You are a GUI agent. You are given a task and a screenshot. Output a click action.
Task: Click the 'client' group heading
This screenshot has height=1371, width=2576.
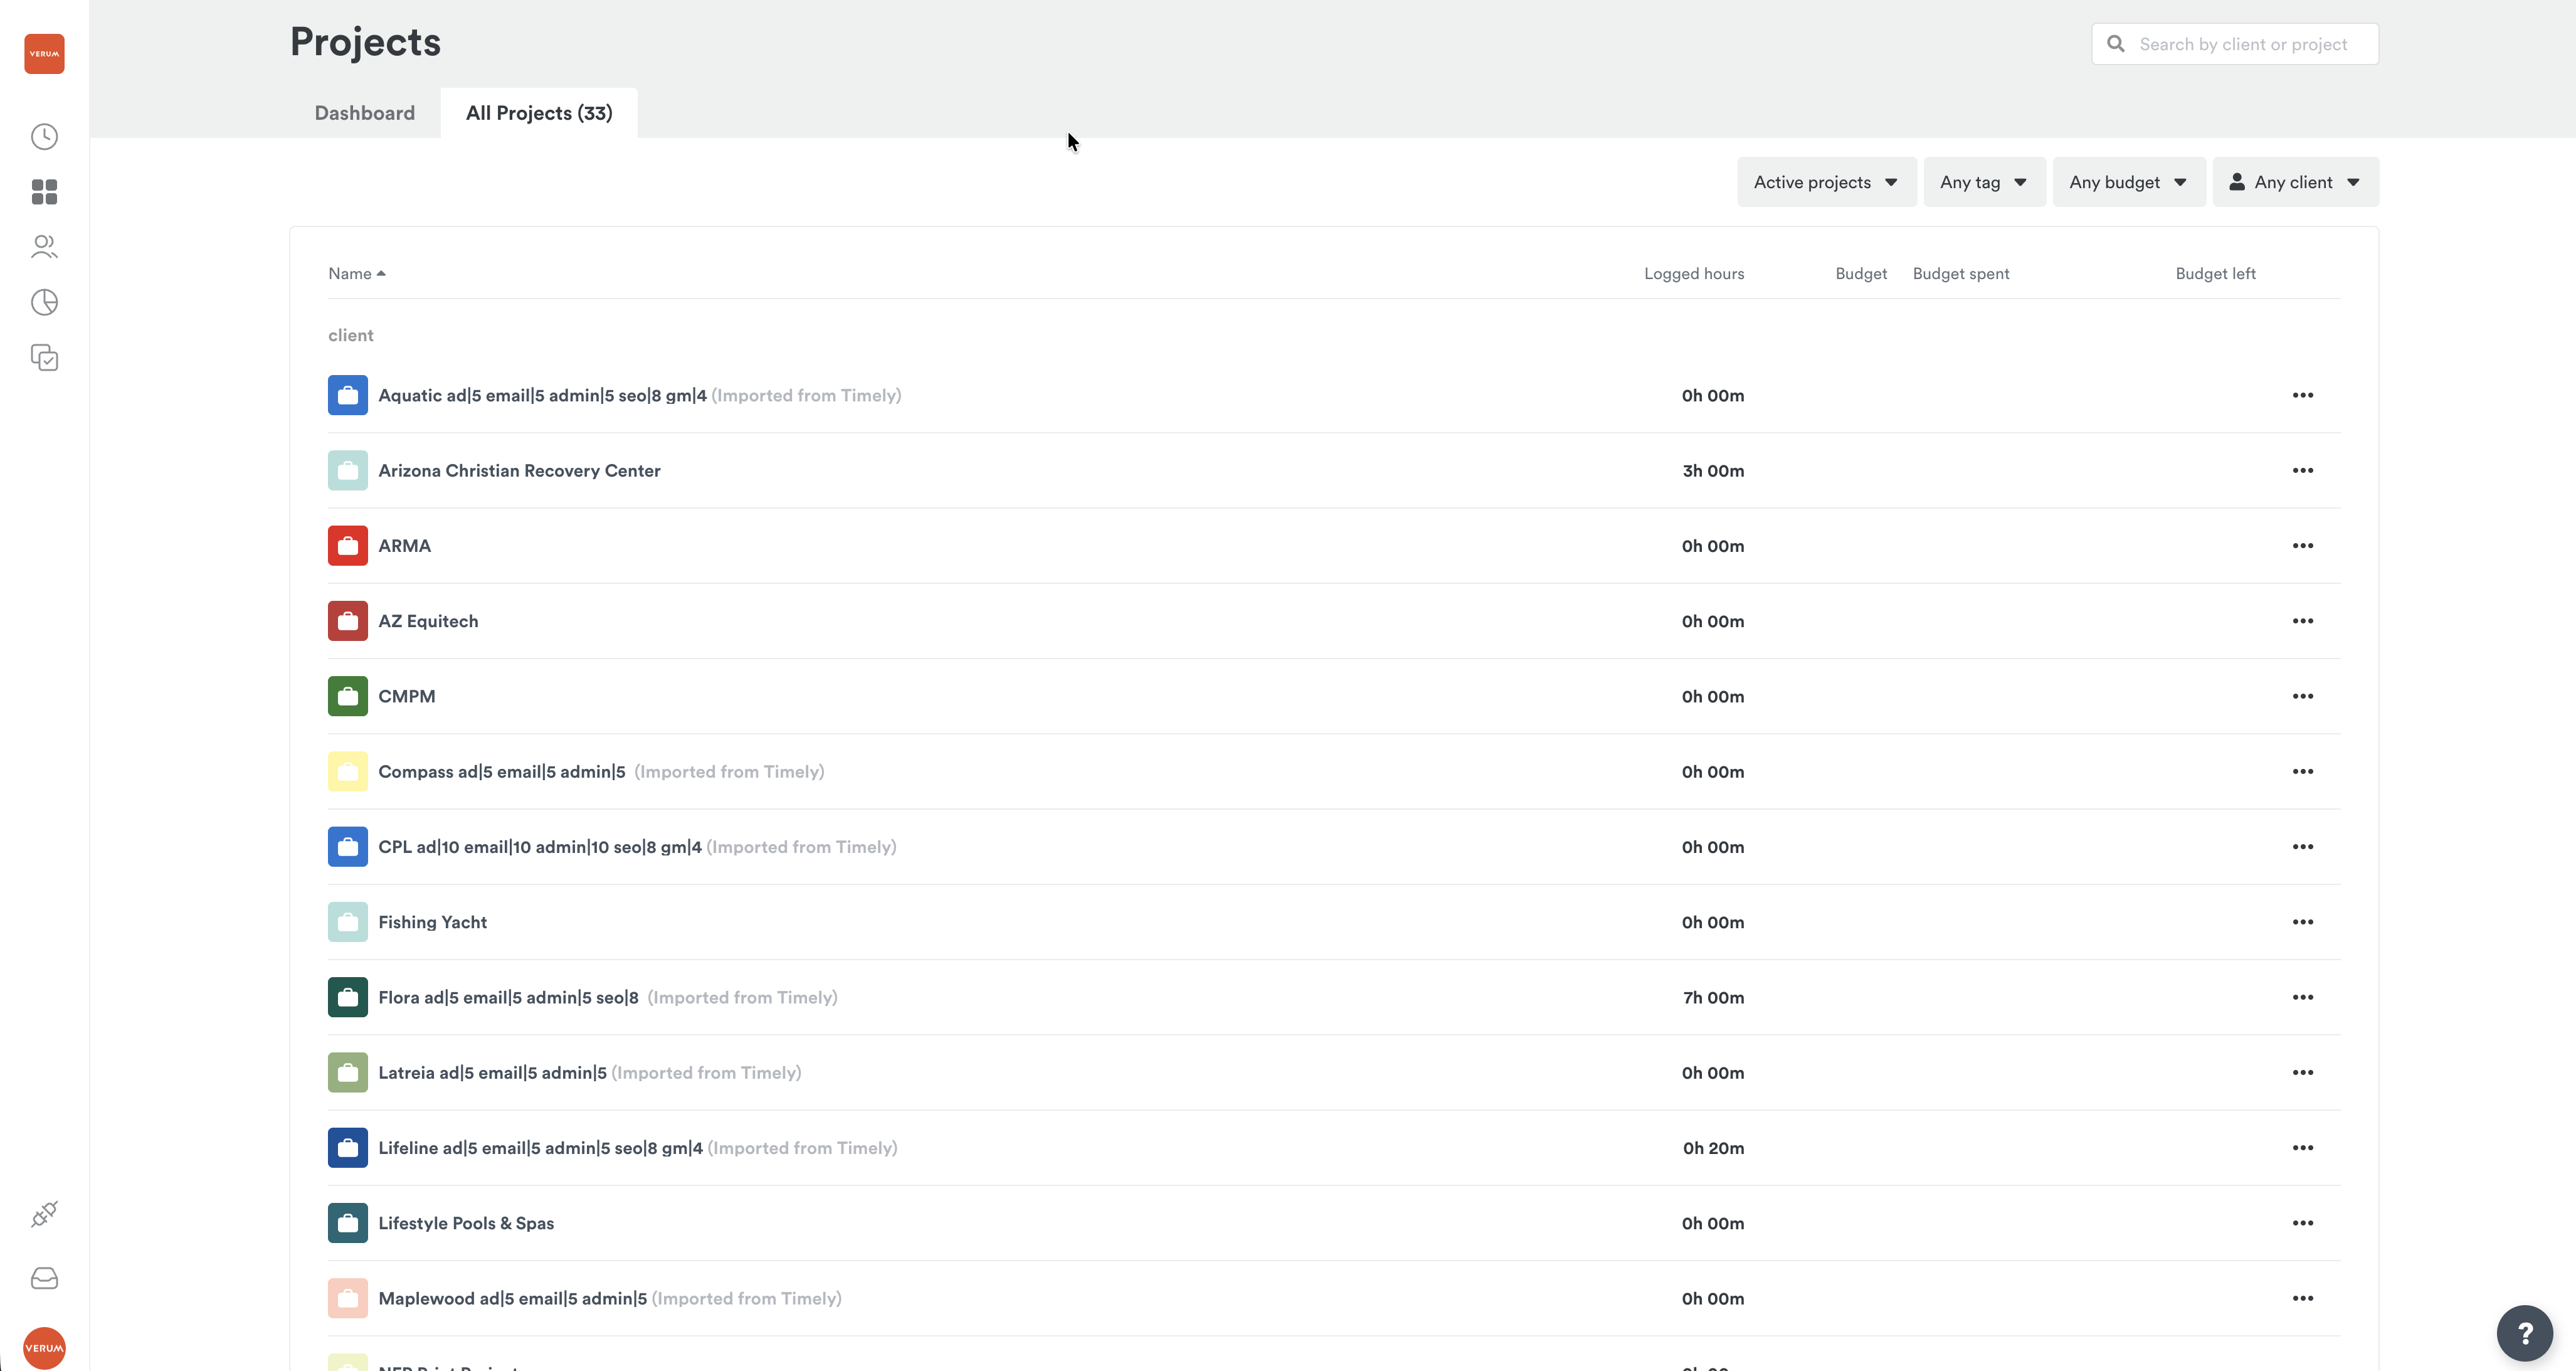tap(351, 335)
